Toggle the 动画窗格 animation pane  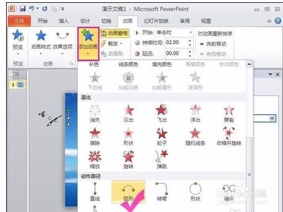[x=114, y=33]
